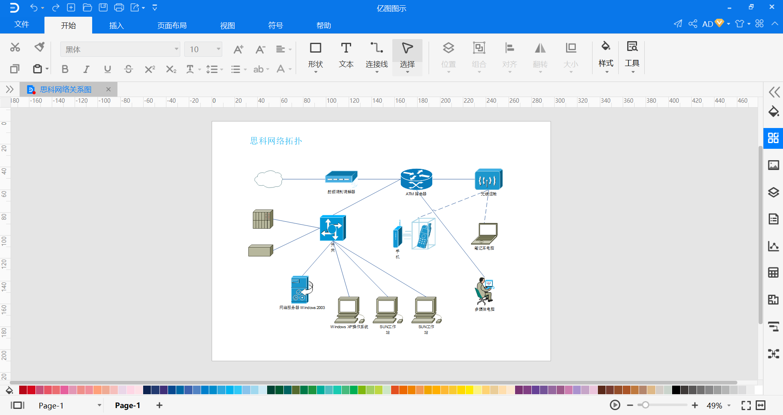Expand bullet list dropdown
The height and width of the screenshot is (415, 783).
coord(245,70)
